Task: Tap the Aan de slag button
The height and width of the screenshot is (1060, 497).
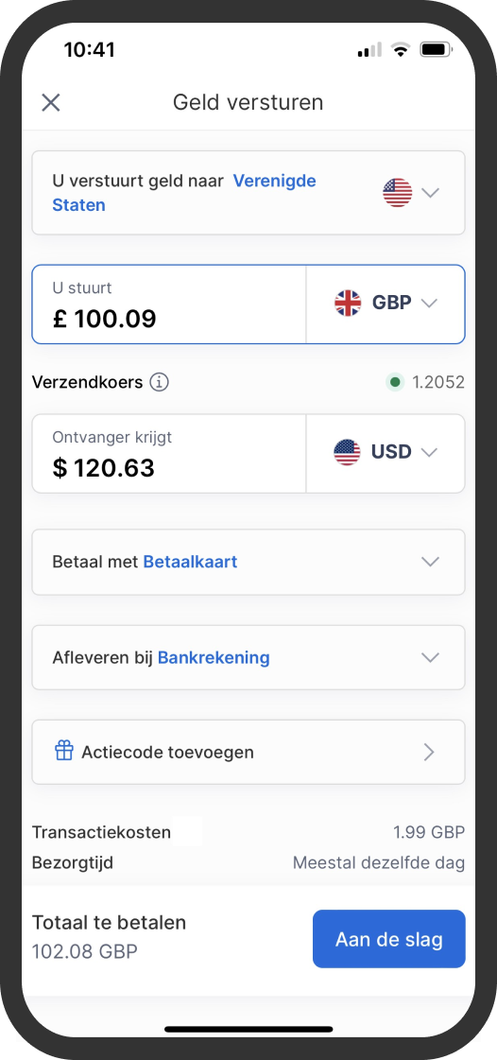Action: pos(389,938)
